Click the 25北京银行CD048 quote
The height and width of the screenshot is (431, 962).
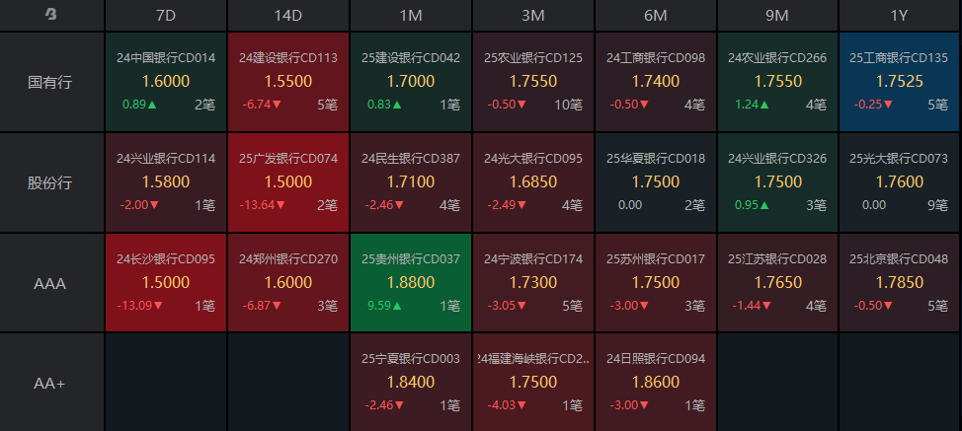(x=899, y=283)
